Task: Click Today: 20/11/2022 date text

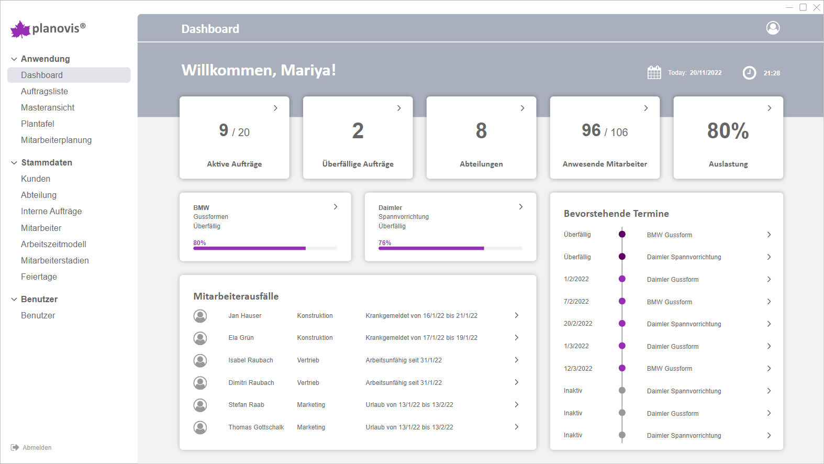Action: pyautogui.click(x=695, y=73)
